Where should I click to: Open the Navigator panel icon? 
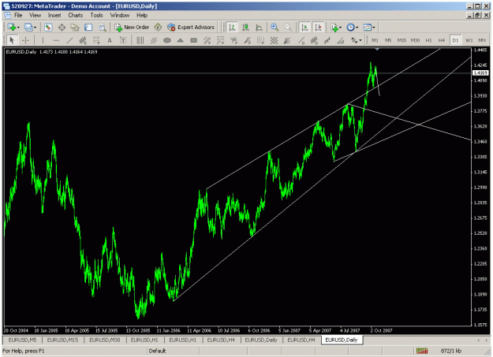point(75,28)
